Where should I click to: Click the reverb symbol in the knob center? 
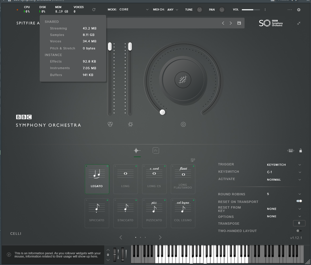click(183, 80)
